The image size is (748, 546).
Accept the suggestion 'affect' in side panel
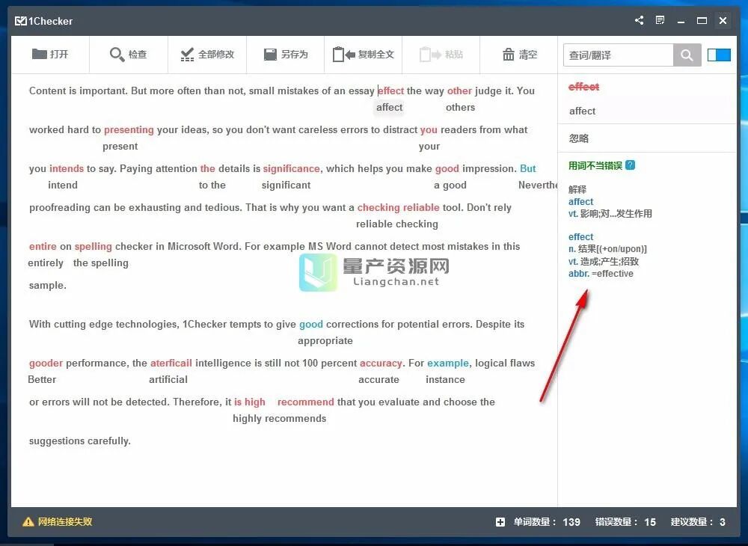coord(582,111)
